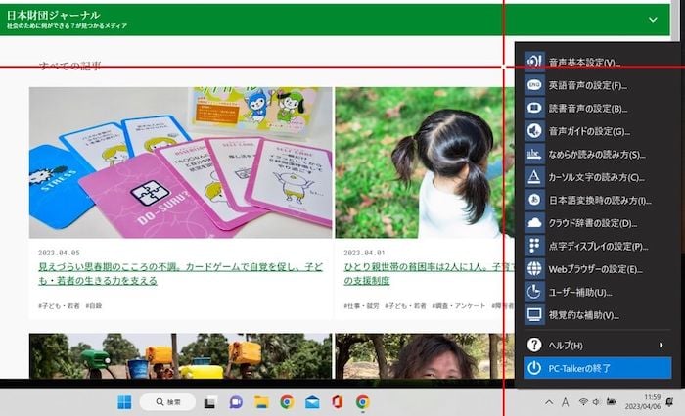The width and height of the screenshot is (685, 416).
Task: Select the 音声ガイドの設定 speaker icon
Action: (534, 131)
